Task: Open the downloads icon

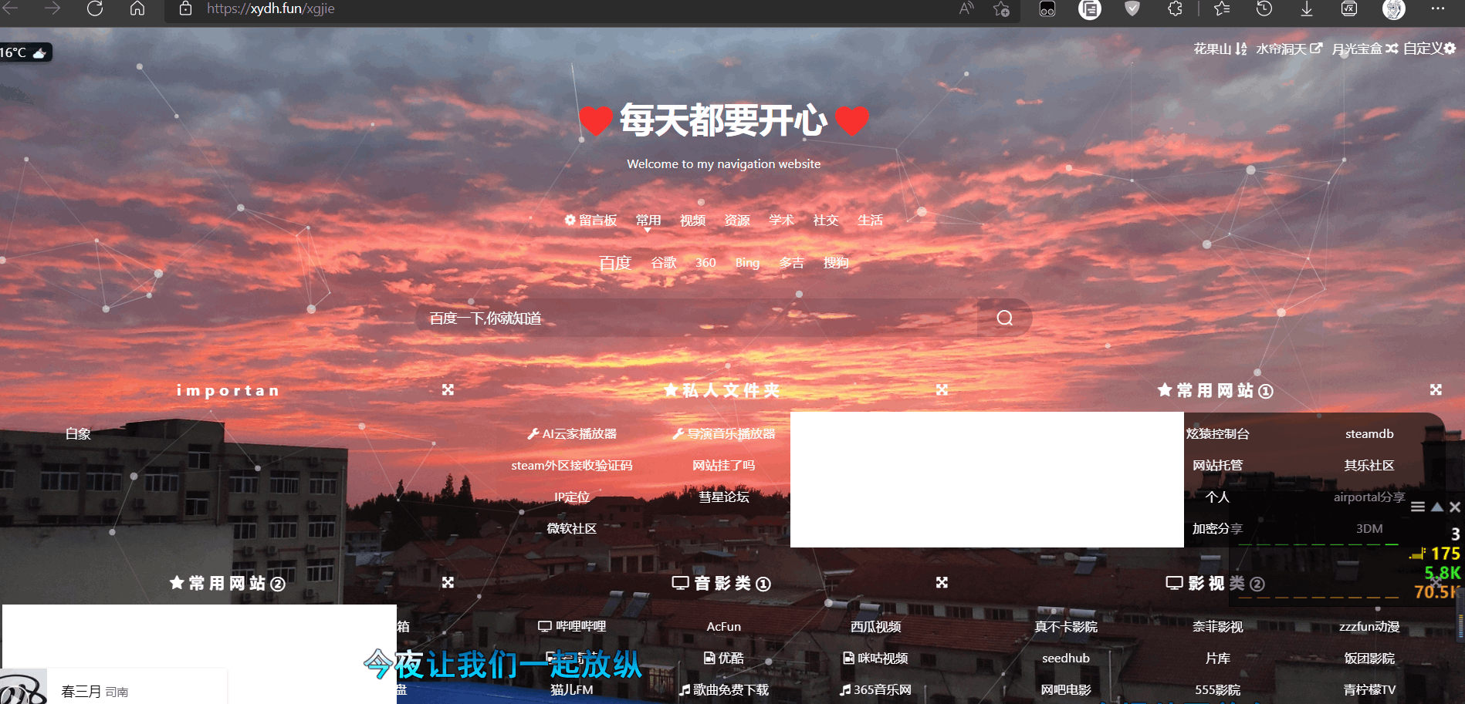Action: point(1307,8)
